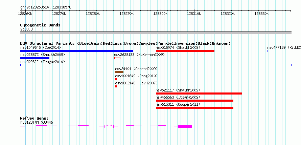Click the right arrowhead of the ruler
The image size is (301, 145).
point(291,11)
